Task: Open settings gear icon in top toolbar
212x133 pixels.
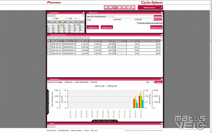Action: coord(129,7)
